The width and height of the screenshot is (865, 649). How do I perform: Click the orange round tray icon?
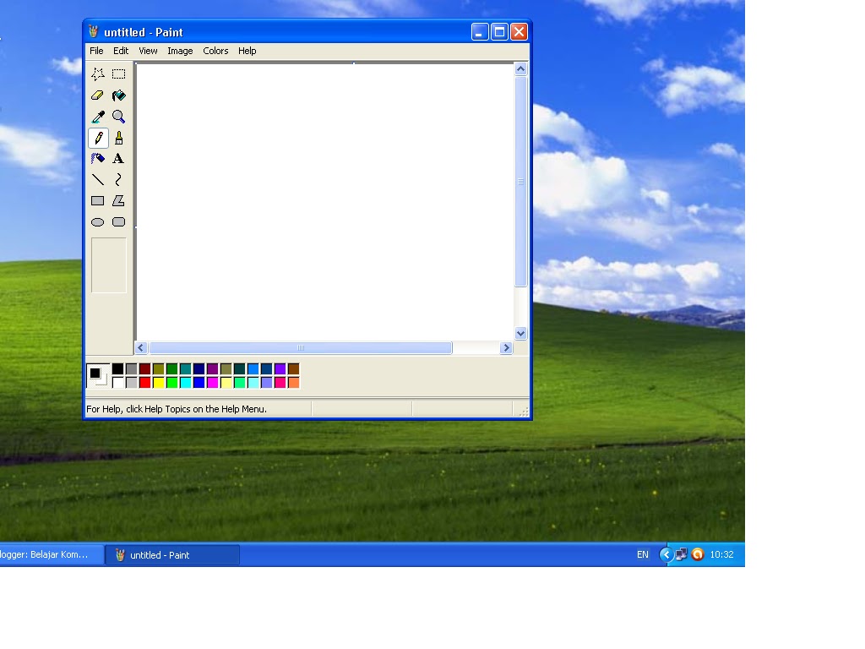(x=697, y=554)
